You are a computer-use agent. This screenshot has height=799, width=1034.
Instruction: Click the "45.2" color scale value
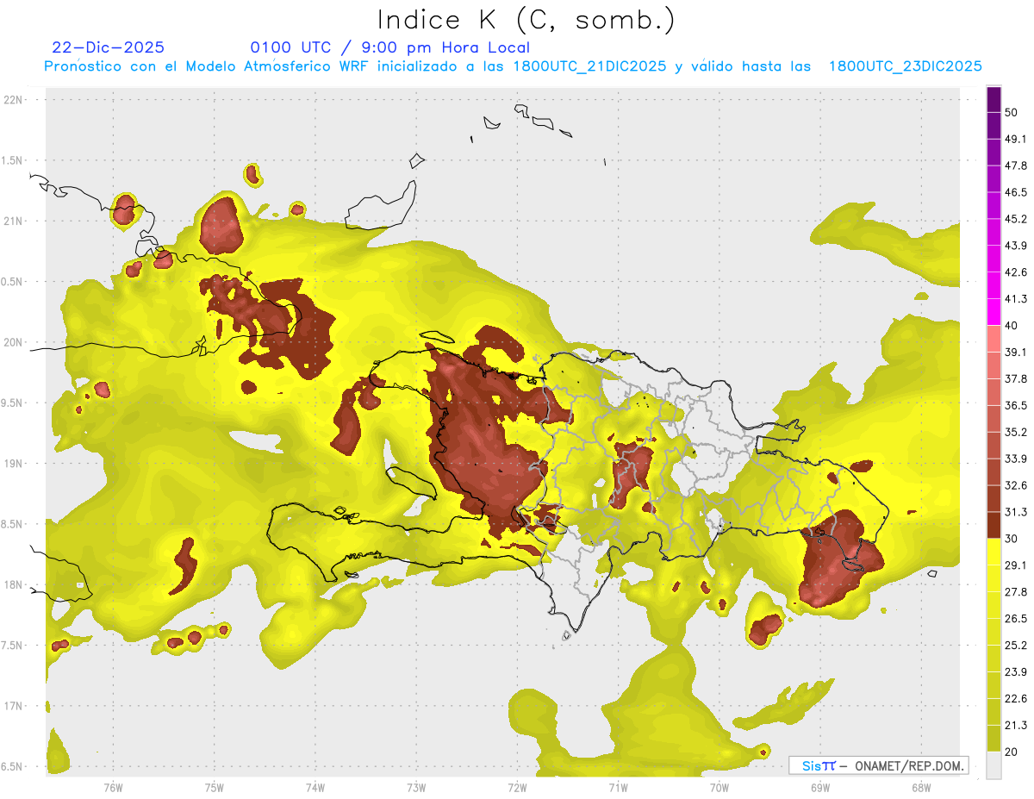click(x=1016, y=219)
